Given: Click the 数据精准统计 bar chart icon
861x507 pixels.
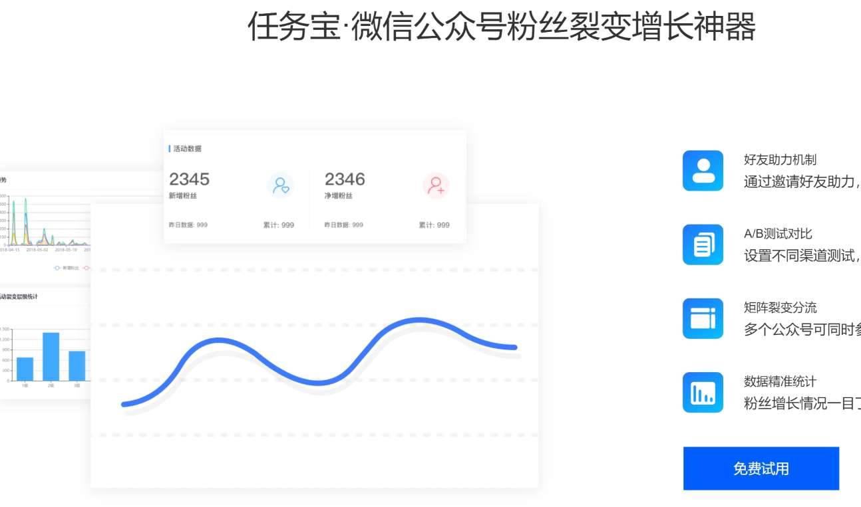Looking at the screenshot, I should (x=703, y=392).
